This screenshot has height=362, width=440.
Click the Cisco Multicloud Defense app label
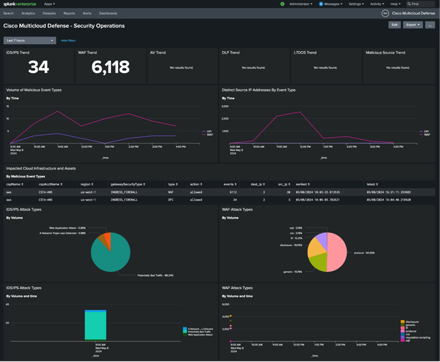[x=413, y=13]
